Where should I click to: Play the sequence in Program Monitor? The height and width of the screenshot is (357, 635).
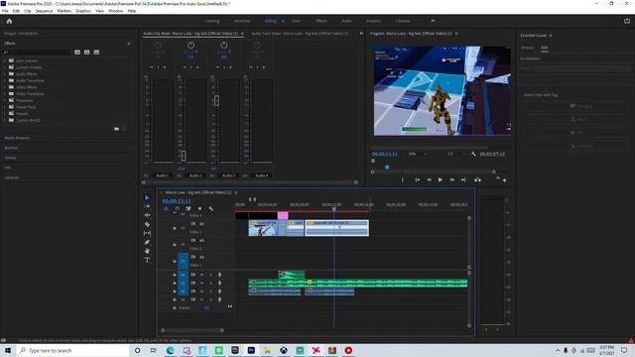441,179
